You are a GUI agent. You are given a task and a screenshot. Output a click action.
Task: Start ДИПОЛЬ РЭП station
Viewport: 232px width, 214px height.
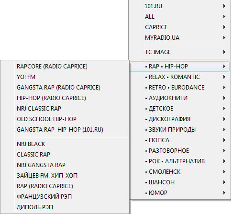click(x=65, y=207)
